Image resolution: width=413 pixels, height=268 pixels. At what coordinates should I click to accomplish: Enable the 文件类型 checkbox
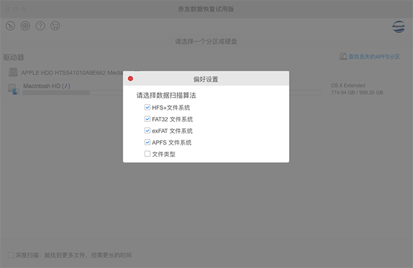[147, 154]
